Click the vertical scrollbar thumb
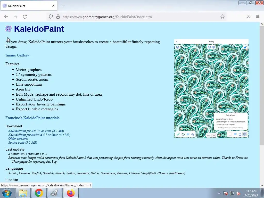Screen dimensions: 264x198 point(262,86)
